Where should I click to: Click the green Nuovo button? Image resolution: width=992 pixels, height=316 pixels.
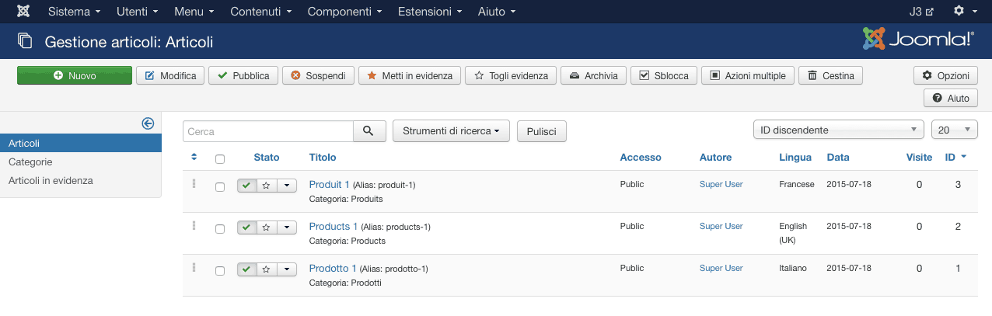coord(75,75)
